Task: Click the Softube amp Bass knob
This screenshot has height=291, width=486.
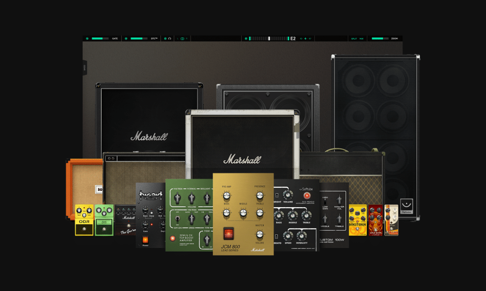Action: tap(279, 216)
